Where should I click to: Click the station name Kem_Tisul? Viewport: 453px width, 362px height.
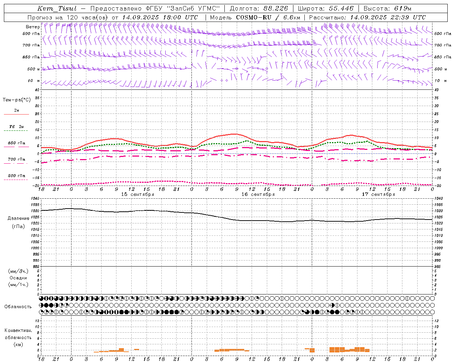click(x=57, y=8)
